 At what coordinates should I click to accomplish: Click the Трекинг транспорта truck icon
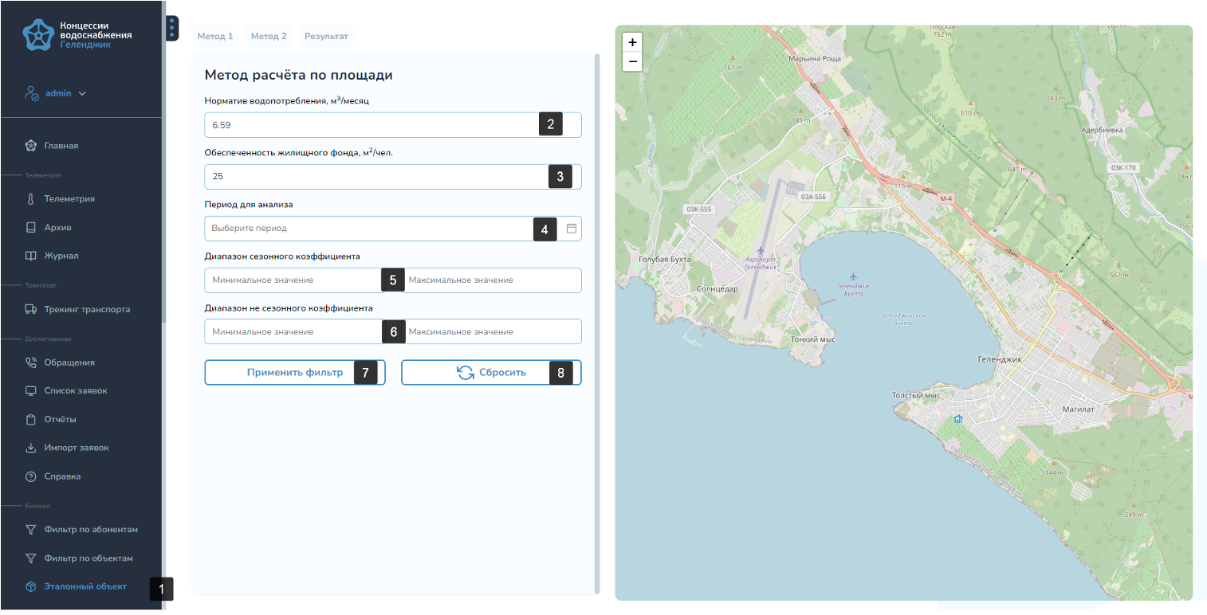(31, 309)
